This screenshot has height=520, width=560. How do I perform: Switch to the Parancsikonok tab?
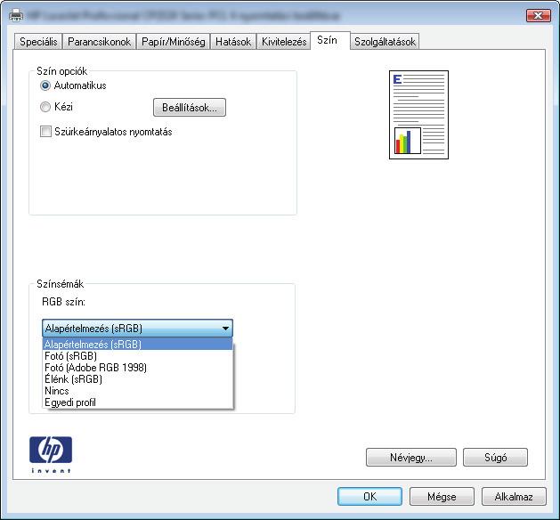100,42
